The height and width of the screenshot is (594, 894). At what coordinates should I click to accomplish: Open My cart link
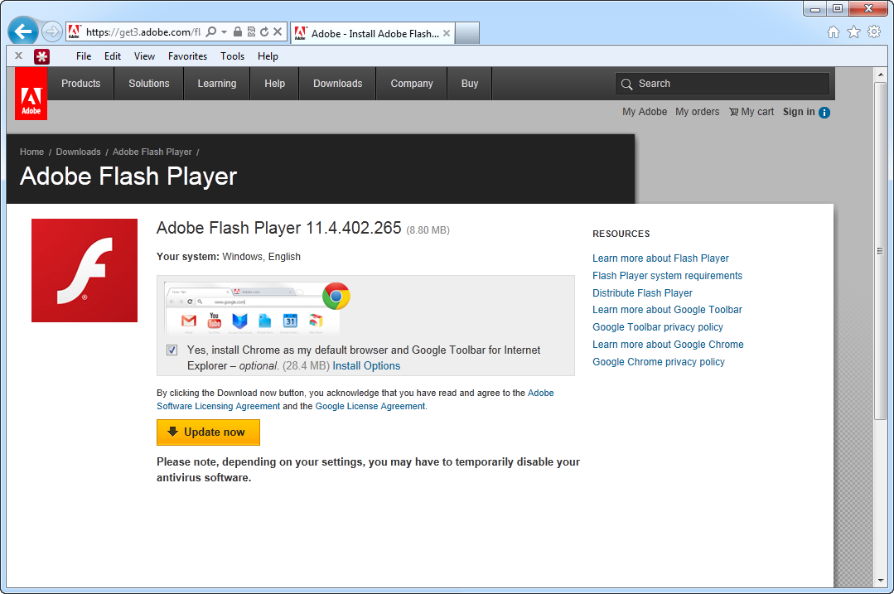751,112
